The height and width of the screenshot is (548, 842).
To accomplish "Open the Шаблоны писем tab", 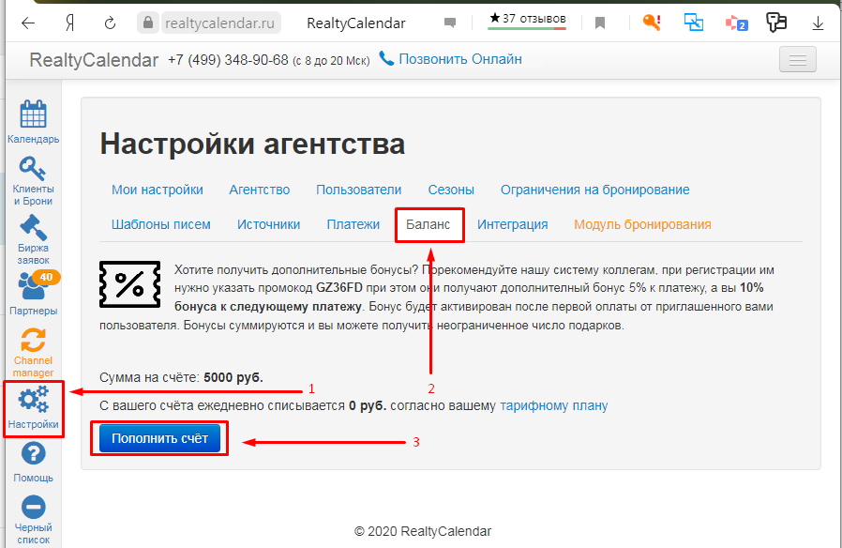I will click(161, 224).
